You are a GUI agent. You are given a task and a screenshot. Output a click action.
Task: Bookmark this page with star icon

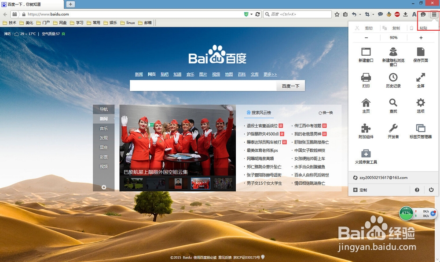337,14
